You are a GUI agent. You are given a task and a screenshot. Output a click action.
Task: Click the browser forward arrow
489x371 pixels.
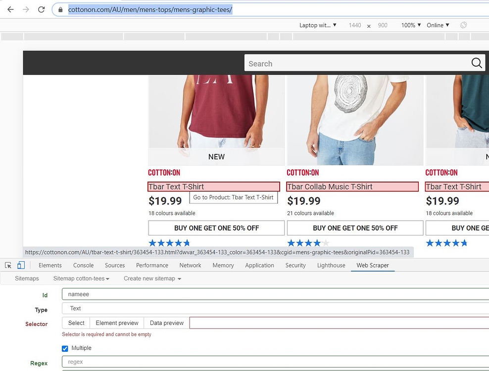tap(26, 9)
